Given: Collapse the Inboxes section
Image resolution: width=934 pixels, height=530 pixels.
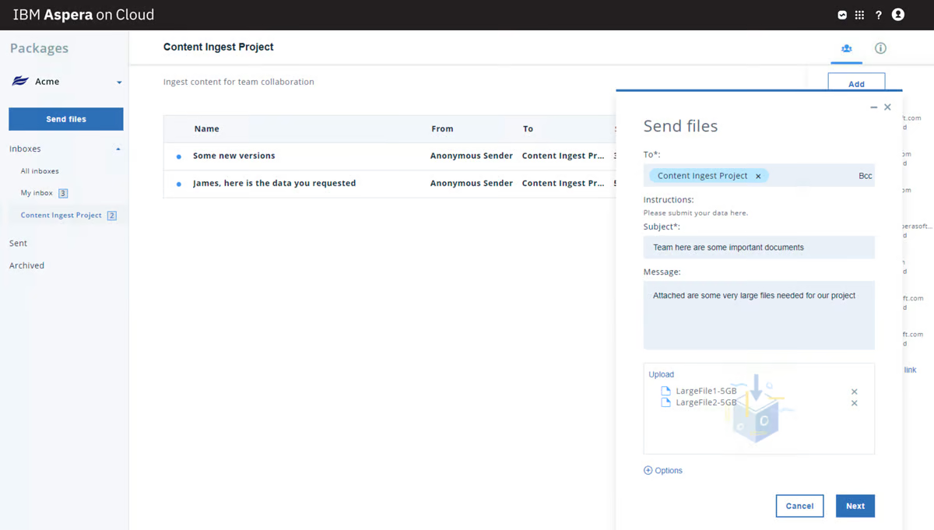Looking at the screenshot, I should point(118,148).
